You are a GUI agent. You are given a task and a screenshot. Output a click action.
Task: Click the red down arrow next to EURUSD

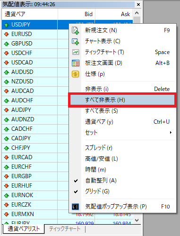click(7, 34)
